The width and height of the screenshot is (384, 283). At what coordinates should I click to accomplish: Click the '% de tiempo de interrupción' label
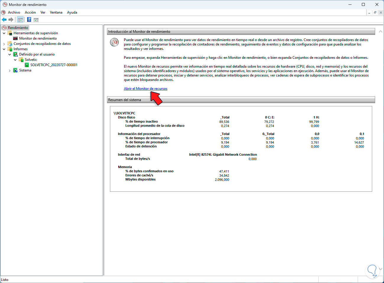pos(147,138)
